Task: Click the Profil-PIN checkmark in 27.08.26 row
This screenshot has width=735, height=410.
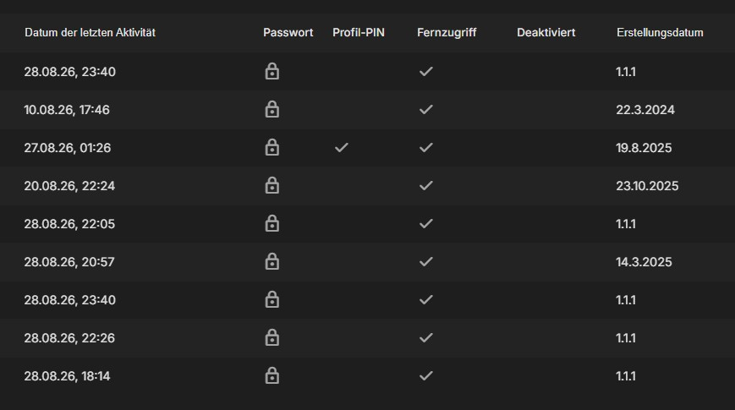Action: click(x=341, y=148)
